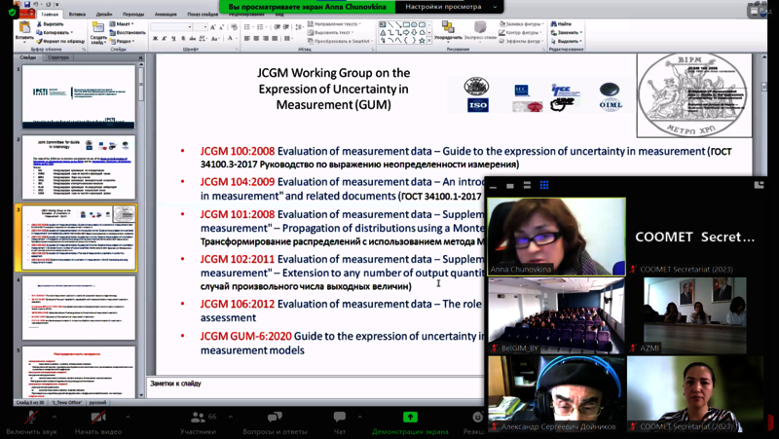Viewport: 779px width, 439px height.
Task: Click the Paste (Вставить) icon in ribbon
Action: point(24,29)
